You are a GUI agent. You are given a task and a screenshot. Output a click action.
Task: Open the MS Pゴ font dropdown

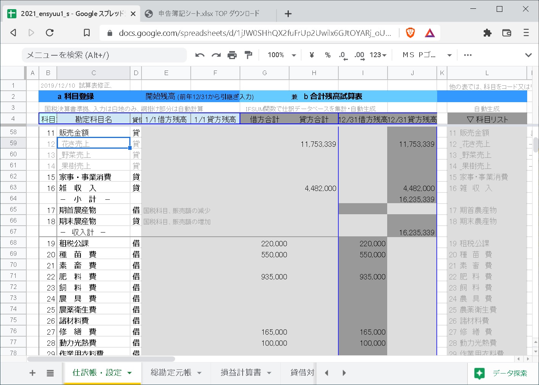coord(427,55)
